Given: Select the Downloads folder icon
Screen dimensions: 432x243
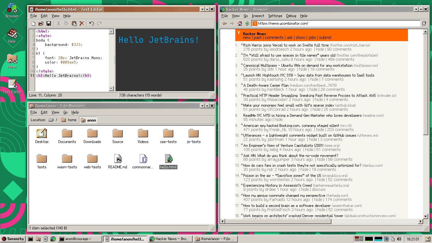Looking at the screenshot, I should pyautogui.click(x=92, y=136).
